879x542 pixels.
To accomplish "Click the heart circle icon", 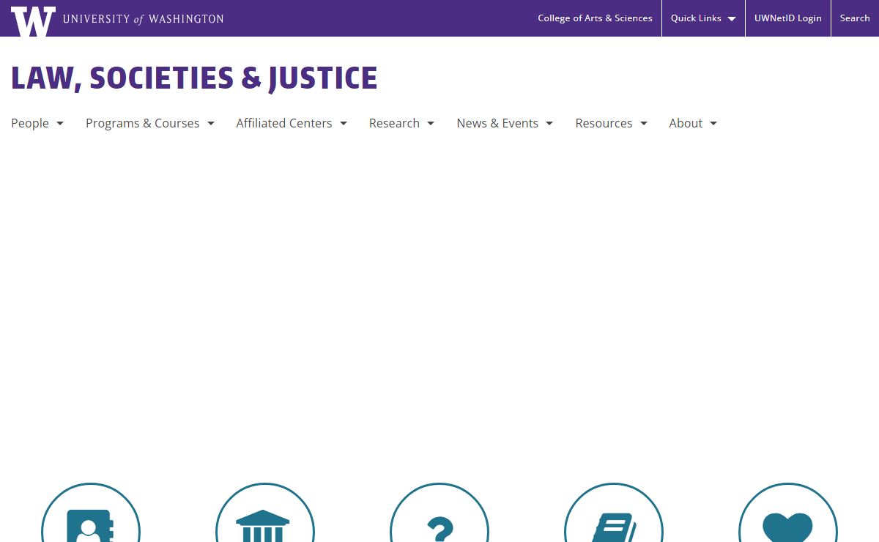I will click(x=788, y=513).
